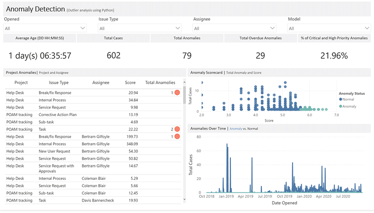This screenshot has width=374, height=213.
Task: Click the scroll down arrow of project table
Action: point(184,199)
